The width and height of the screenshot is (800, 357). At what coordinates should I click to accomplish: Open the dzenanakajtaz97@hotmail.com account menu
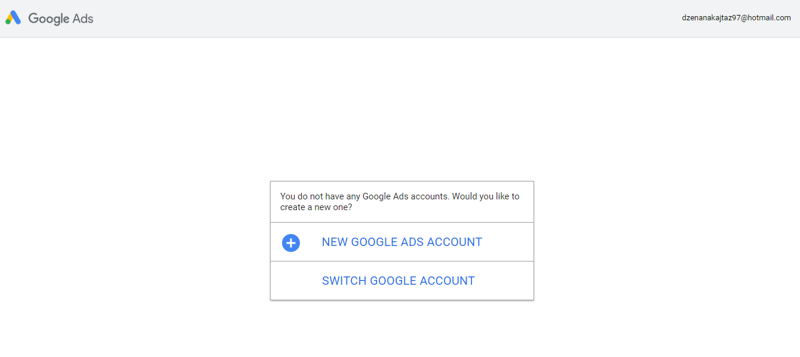736,18
